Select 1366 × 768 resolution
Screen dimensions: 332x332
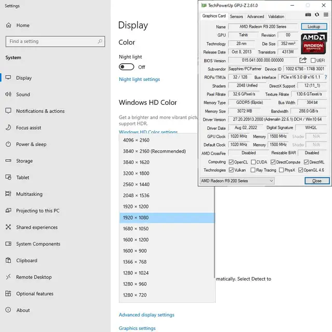tap(167, 262)
